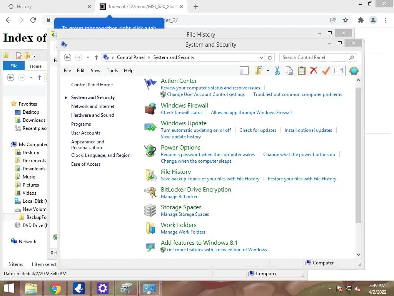Viewport: 394px width, 296px height.
Task: Click the Windows Update icon
Action: [x=150, y=126]
